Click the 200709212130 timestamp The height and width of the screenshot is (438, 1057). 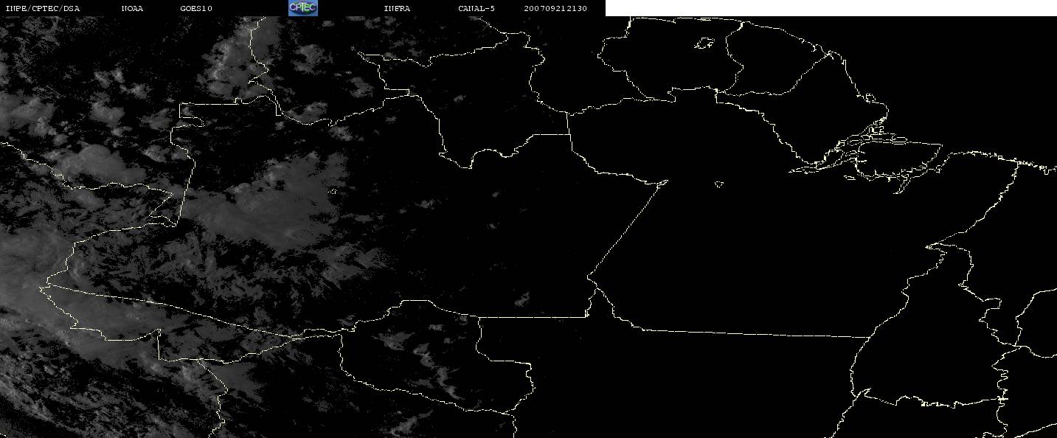pyautogui.click(x=556, y=9)
